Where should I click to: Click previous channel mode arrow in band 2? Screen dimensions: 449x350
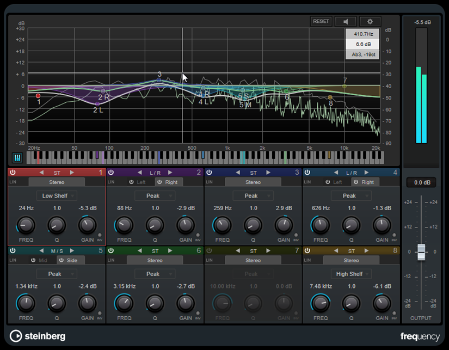pos(140,173)
